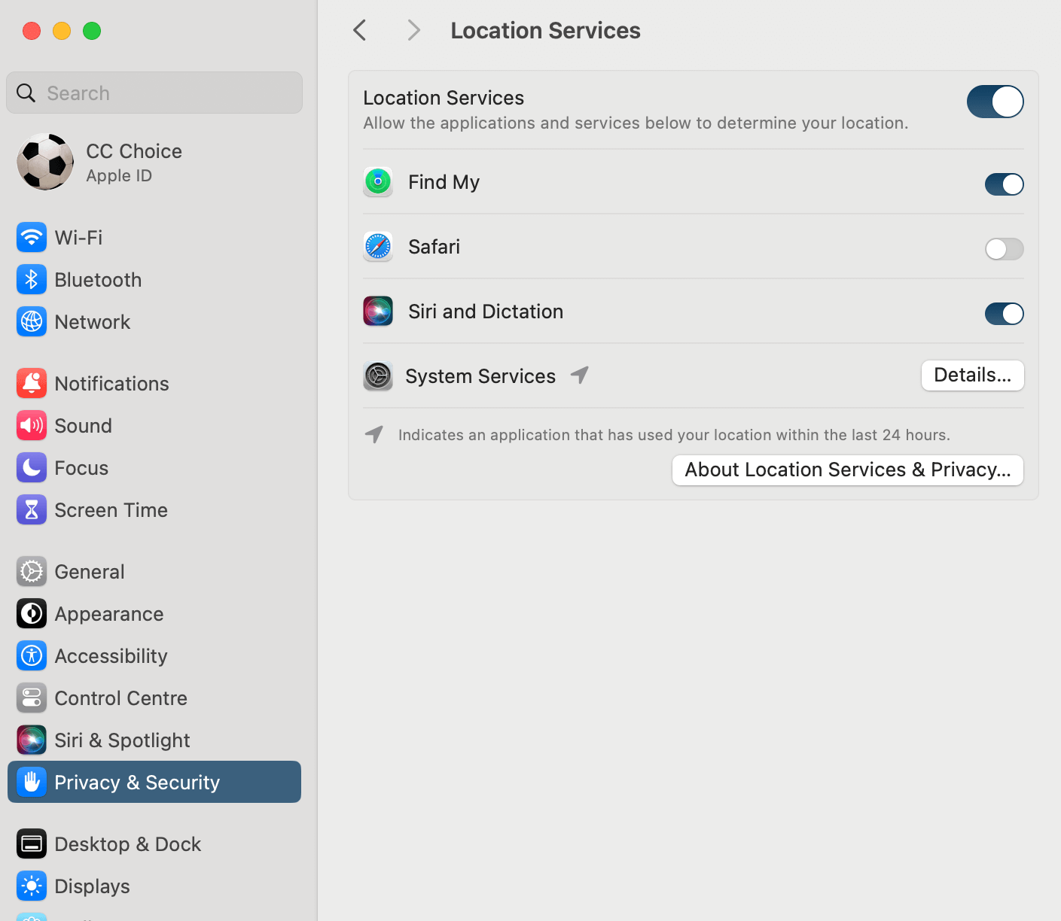Toggle Siri and Dictation location access
This screenshot has width=1061, height=921.
point(1004,314)
